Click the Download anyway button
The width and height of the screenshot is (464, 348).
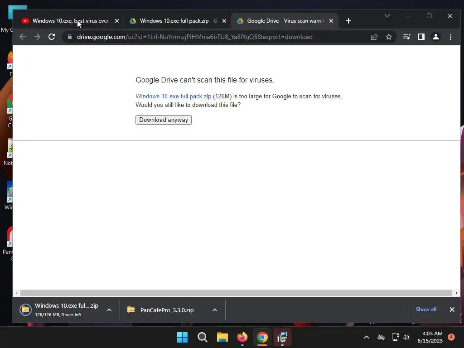point(164,120)
